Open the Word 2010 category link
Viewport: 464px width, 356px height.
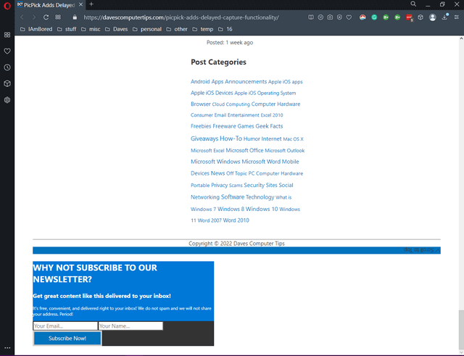(x=236, y=220)
